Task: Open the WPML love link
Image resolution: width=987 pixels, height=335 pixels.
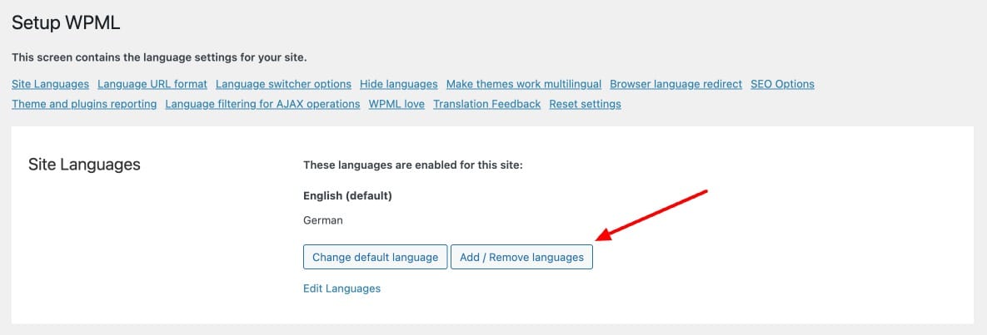Action: [x=396, y=105]
